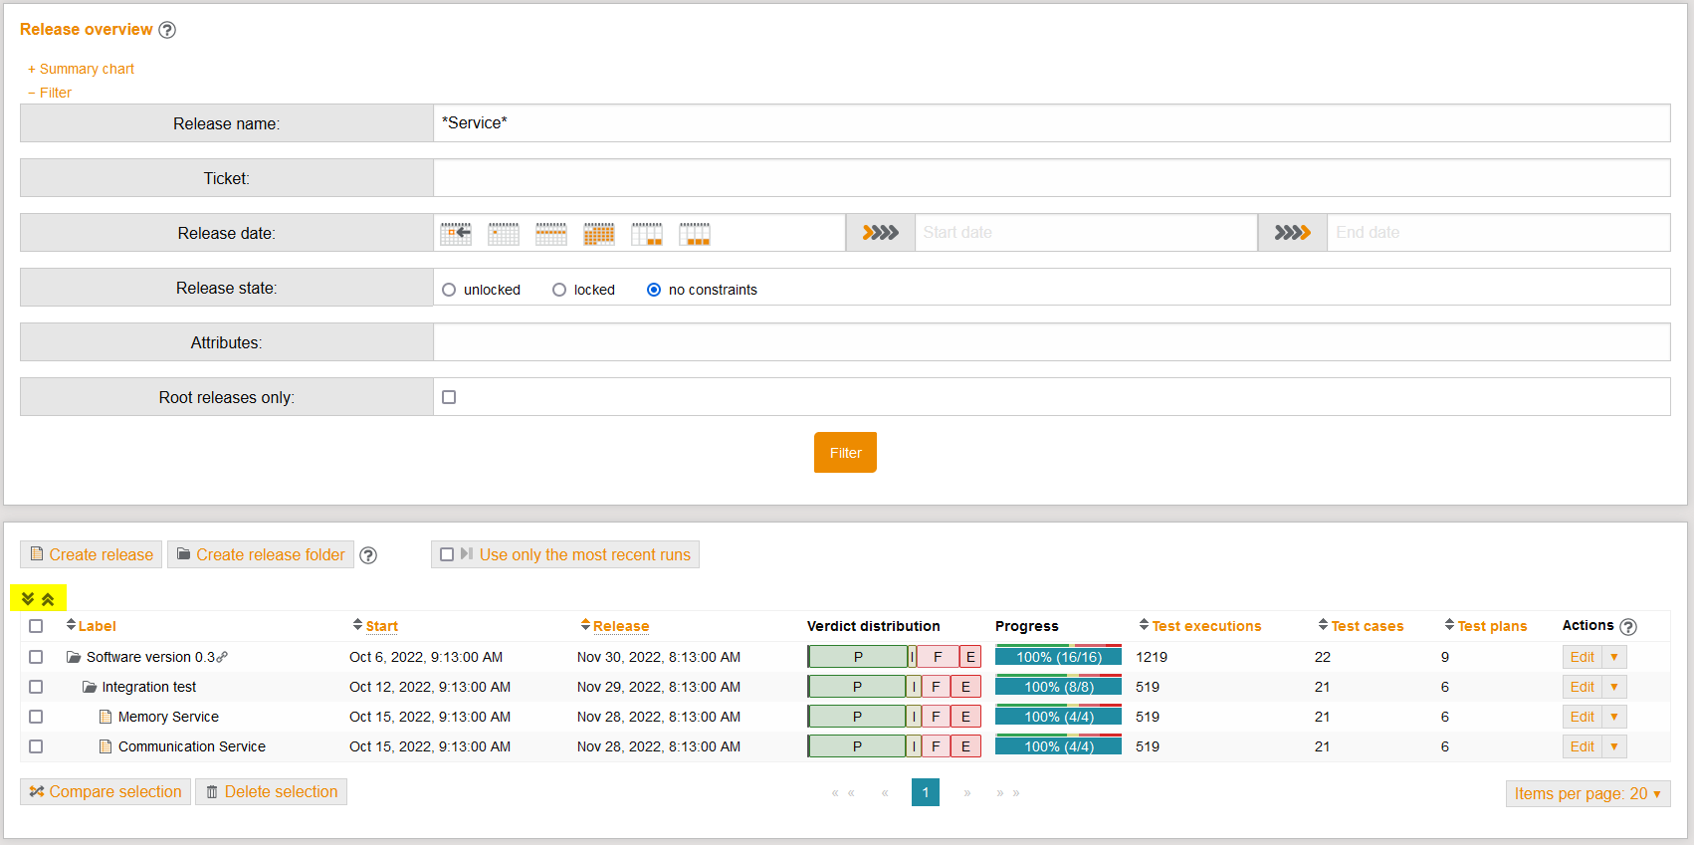Click the orange Filter button

(x=845, y=453)
